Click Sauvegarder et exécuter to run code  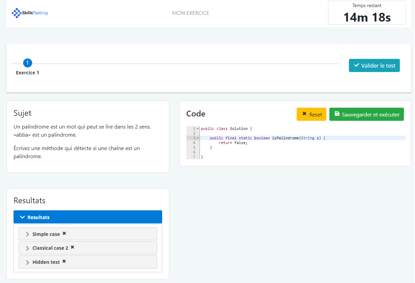(x=366, y=114)
